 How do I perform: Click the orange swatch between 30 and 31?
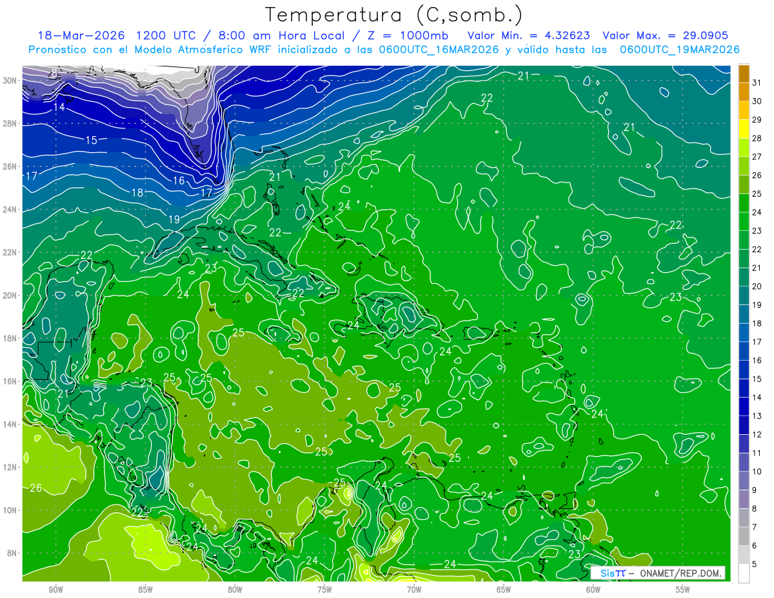coord(744,92)
